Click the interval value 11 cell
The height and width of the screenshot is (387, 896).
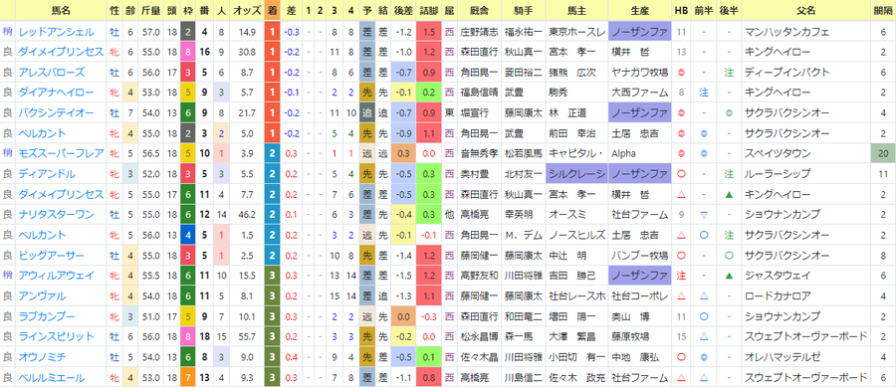pyautogui.click(x=883, y=174)
